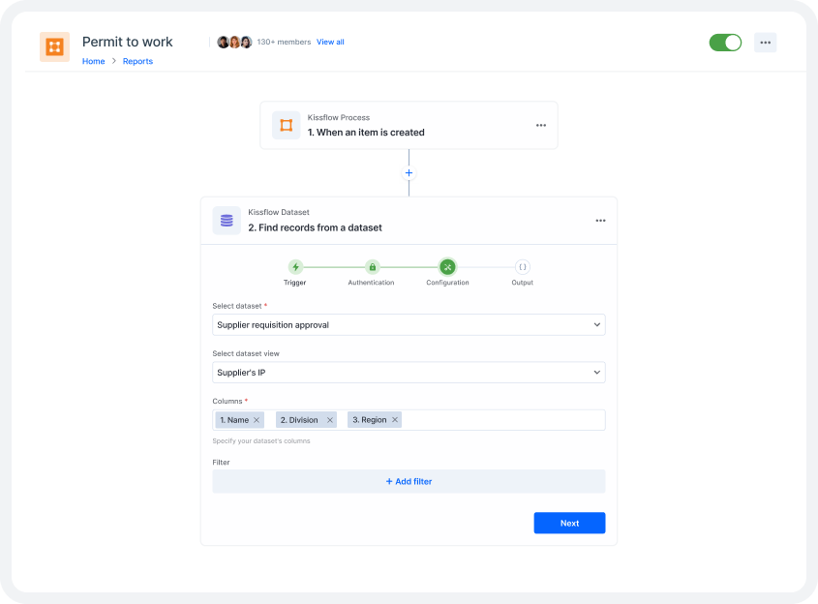Click the View all members link
Screen dimensions: 818x604
[330, 42]
